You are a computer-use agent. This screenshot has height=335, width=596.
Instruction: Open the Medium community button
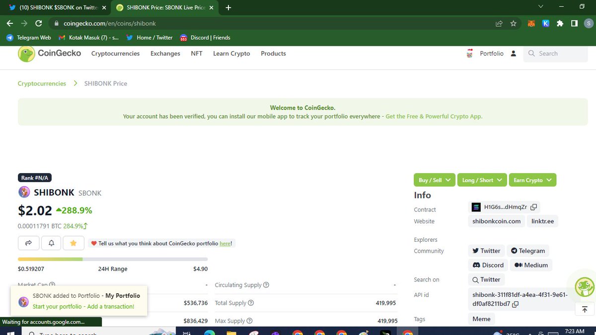531,265
